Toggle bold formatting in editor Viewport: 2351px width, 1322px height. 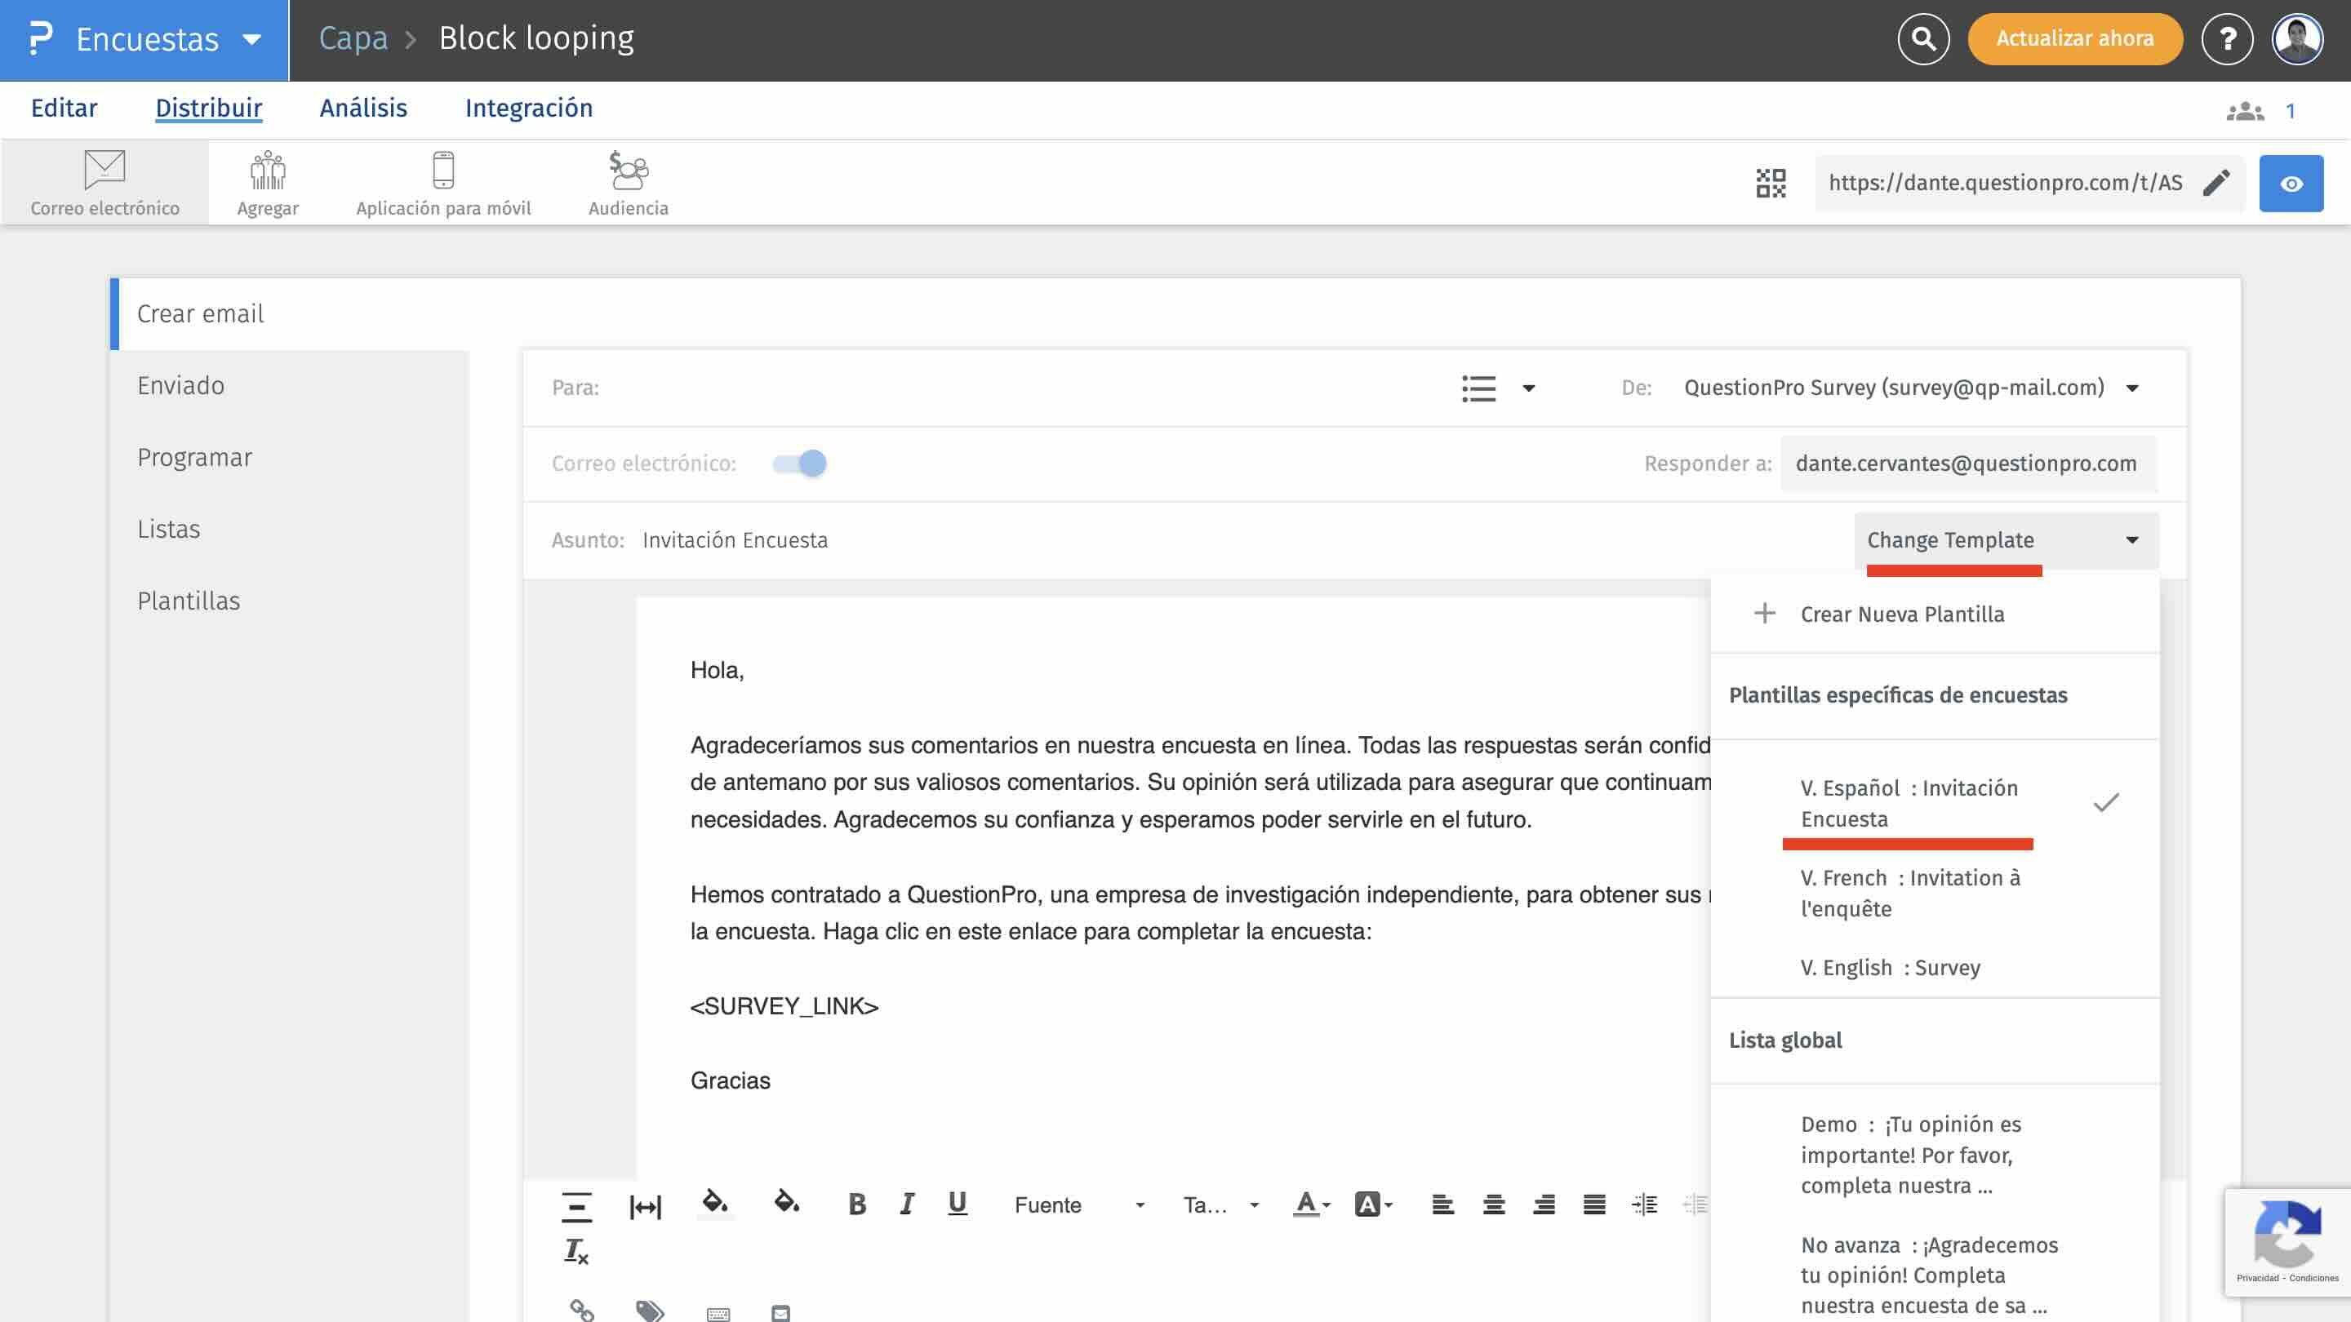pyautogui.click(x=856, y=1204)
